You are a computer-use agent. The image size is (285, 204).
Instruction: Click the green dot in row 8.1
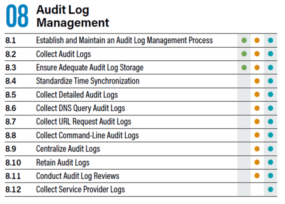[244, 41]
